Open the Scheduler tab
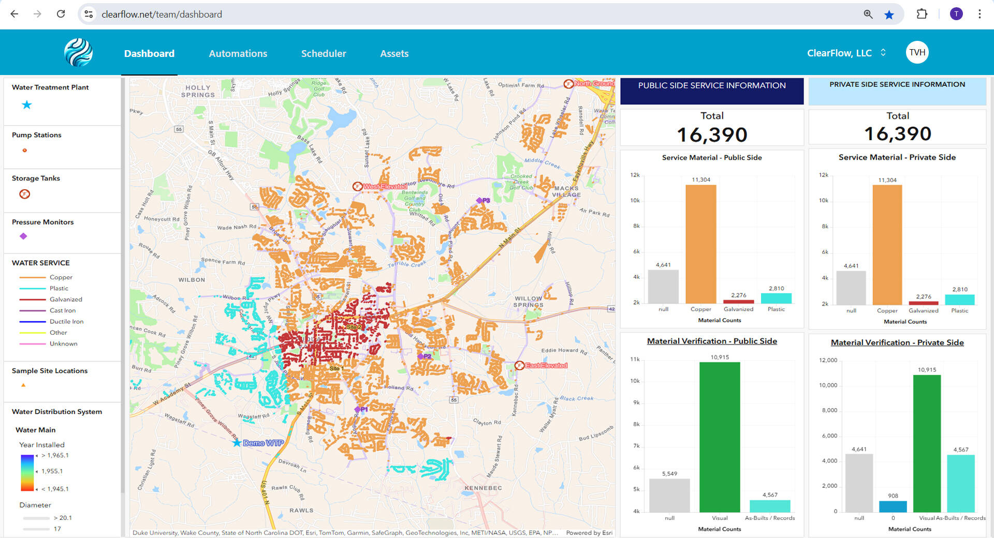 (324, 53)
